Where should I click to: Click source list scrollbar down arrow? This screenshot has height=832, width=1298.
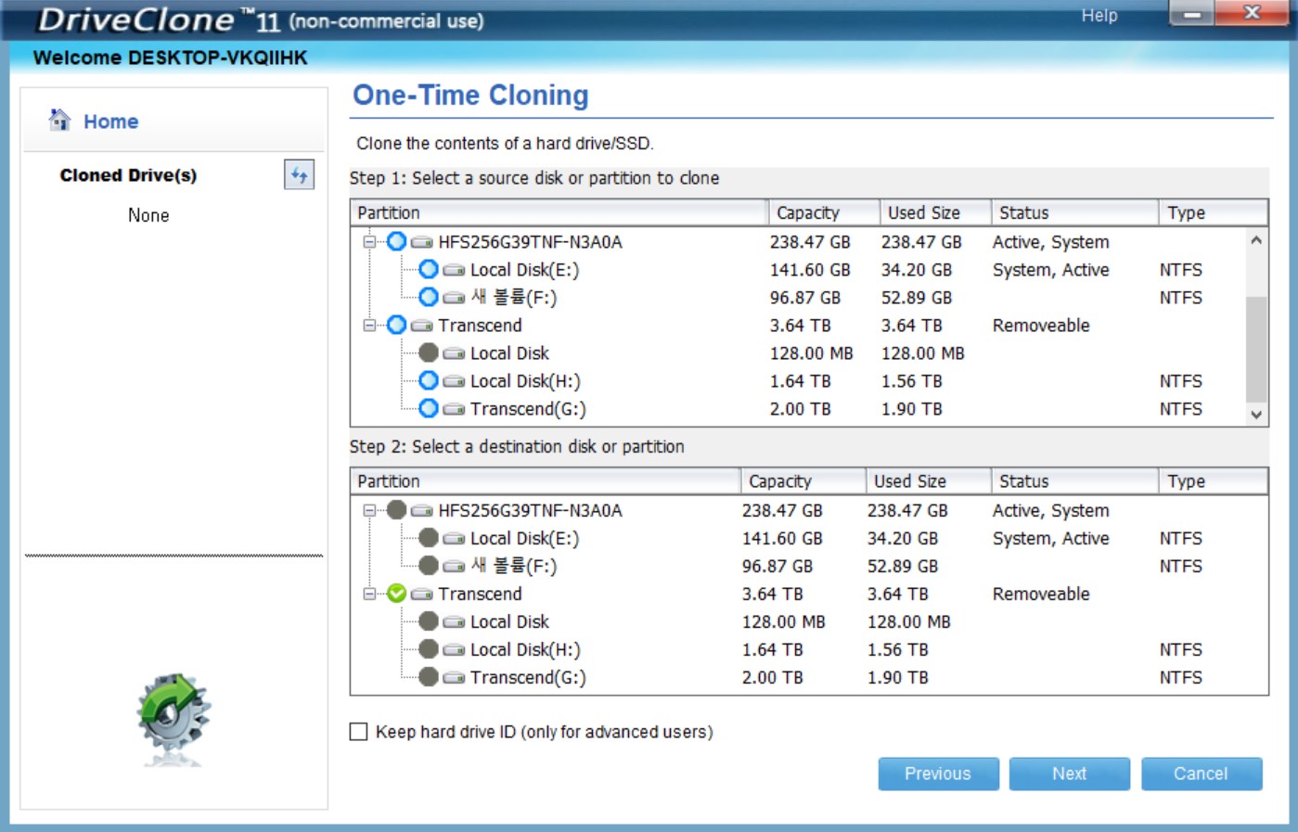coord(1256,415)
